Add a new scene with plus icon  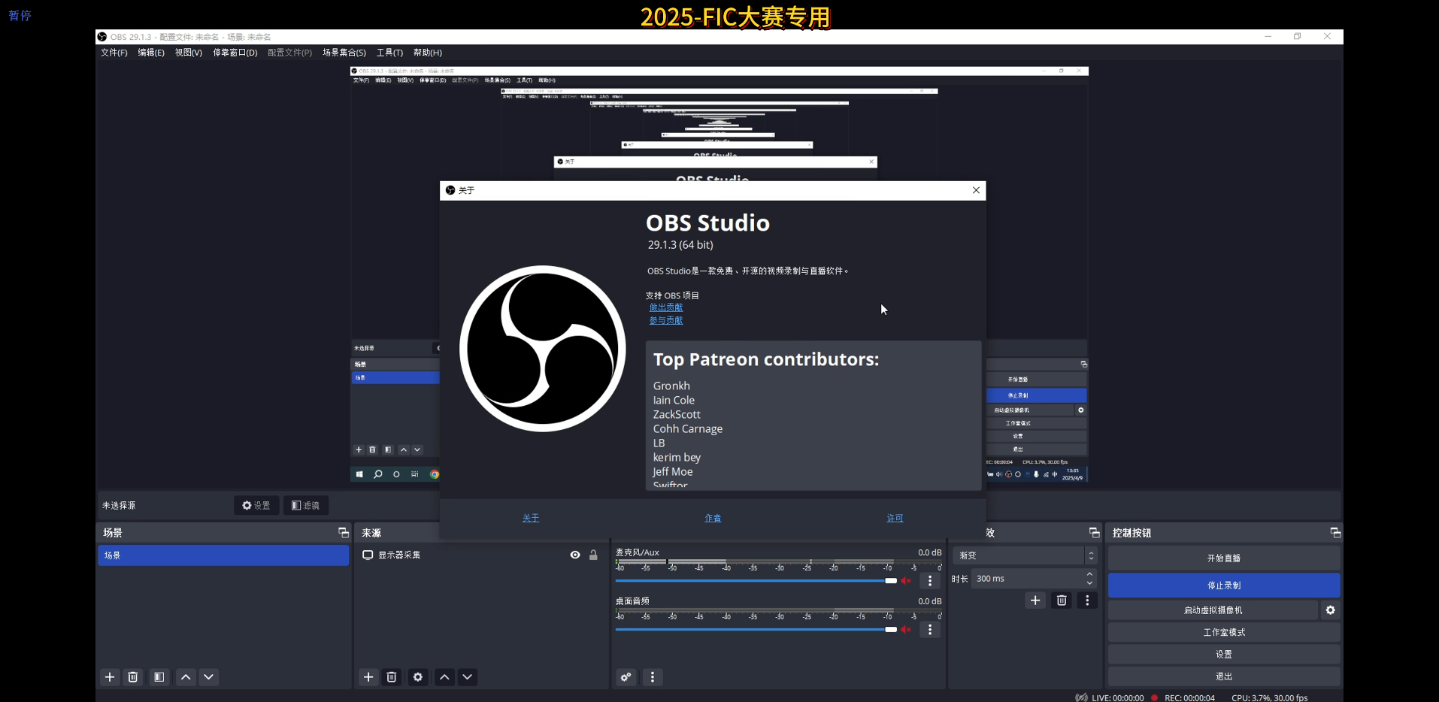(110, 677)
